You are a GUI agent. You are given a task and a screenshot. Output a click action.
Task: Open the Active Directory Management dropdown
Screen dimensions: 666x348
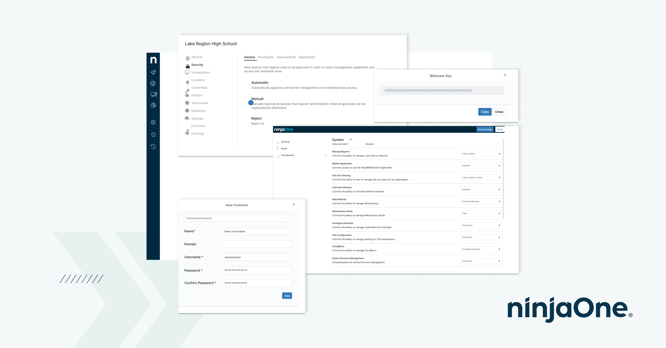coord(481,261)
